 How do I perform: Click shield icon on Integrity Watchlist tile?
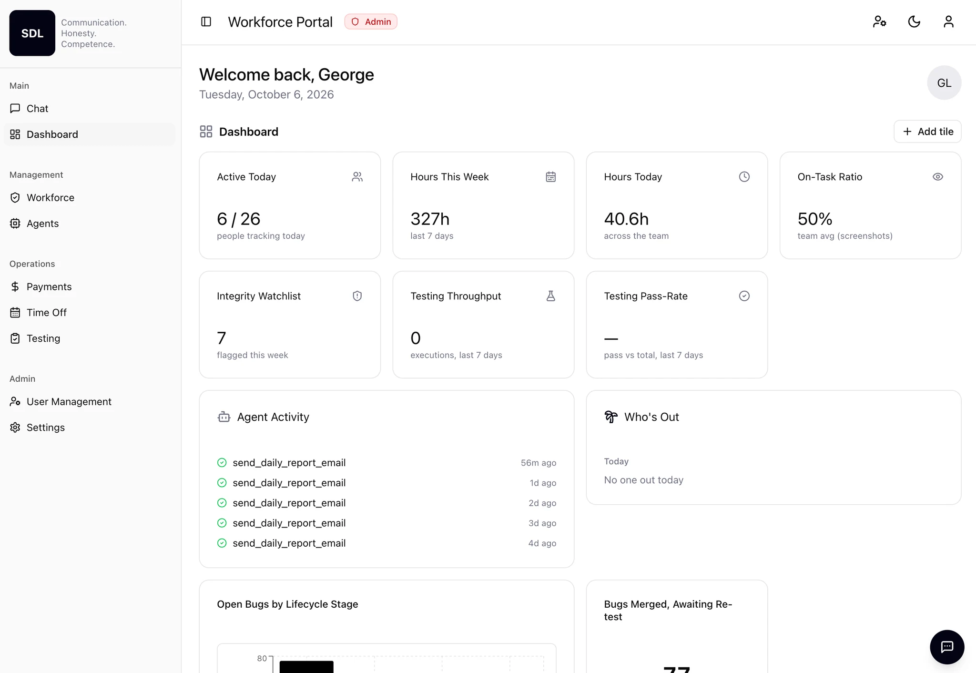tap(357, 296)
